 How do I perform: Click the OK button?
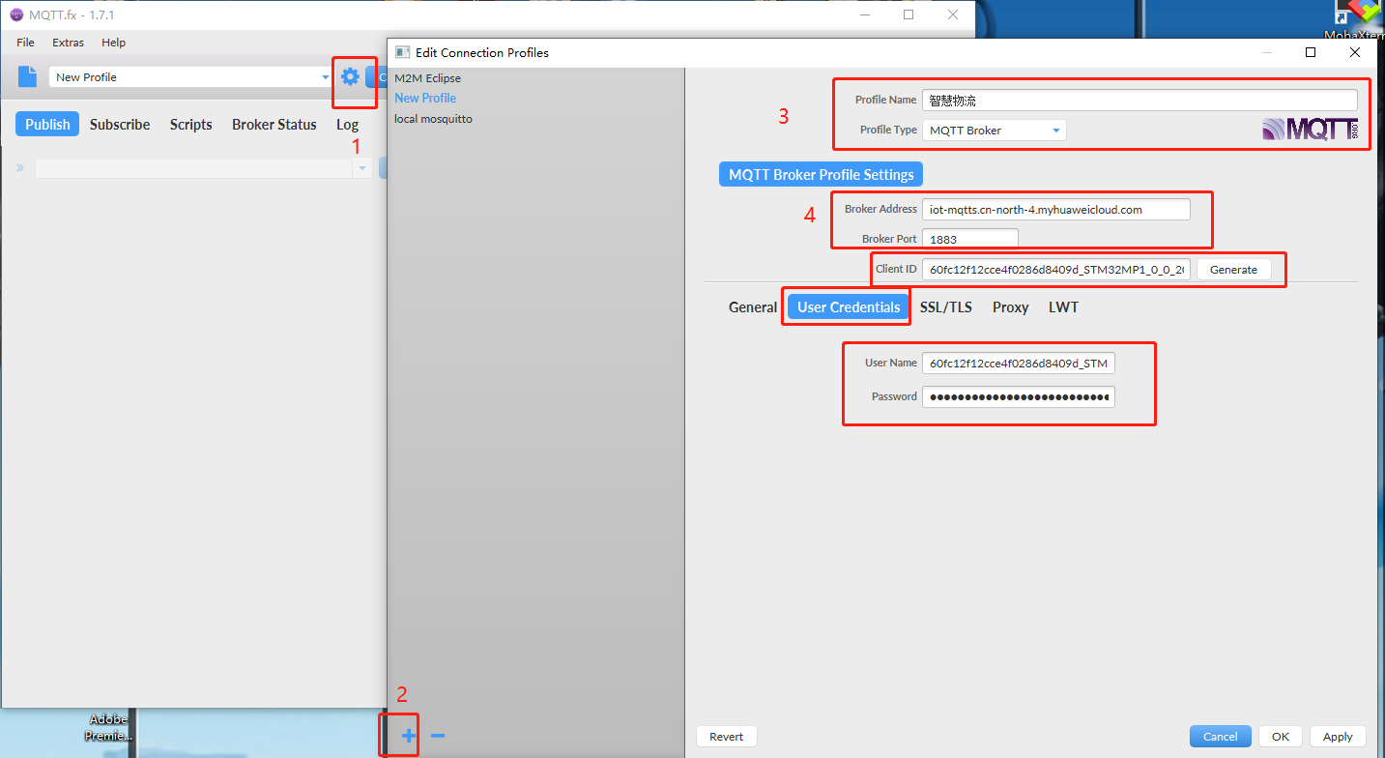[1281, 737]
